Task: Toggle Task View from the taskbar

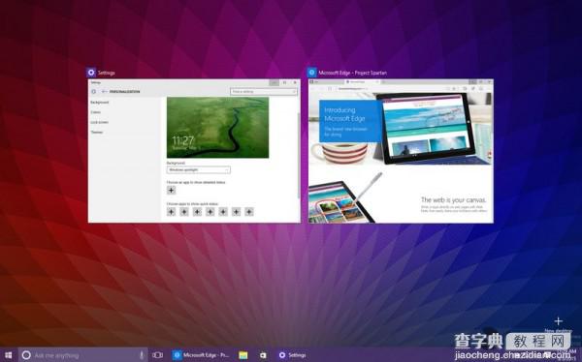Action: pyautogui.click(x=157, y=355)
